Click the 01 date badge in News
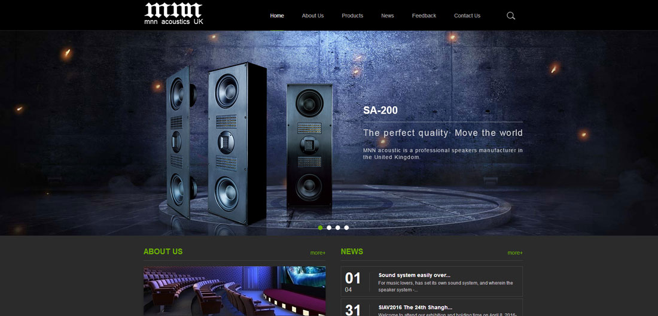 point(353,278)
